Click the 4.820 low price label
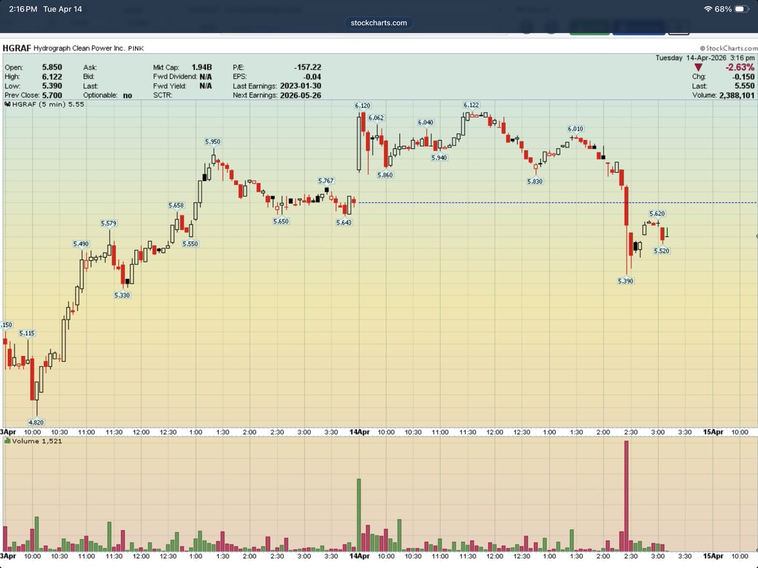The image size is (758, 568). click(x=36, y=422)
